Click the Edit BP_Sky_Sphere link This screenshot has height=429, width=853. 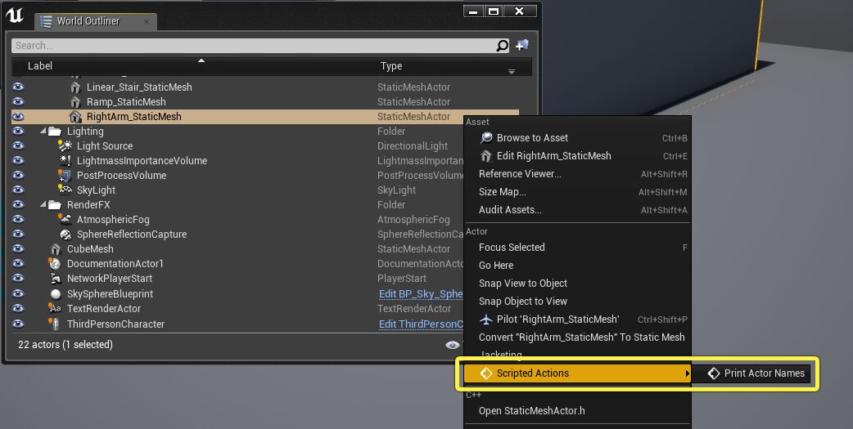pyautogui.click(x=421, y=294)
